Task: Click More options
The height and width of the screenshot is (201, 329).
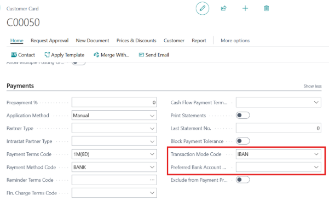Action: (235, 41)
